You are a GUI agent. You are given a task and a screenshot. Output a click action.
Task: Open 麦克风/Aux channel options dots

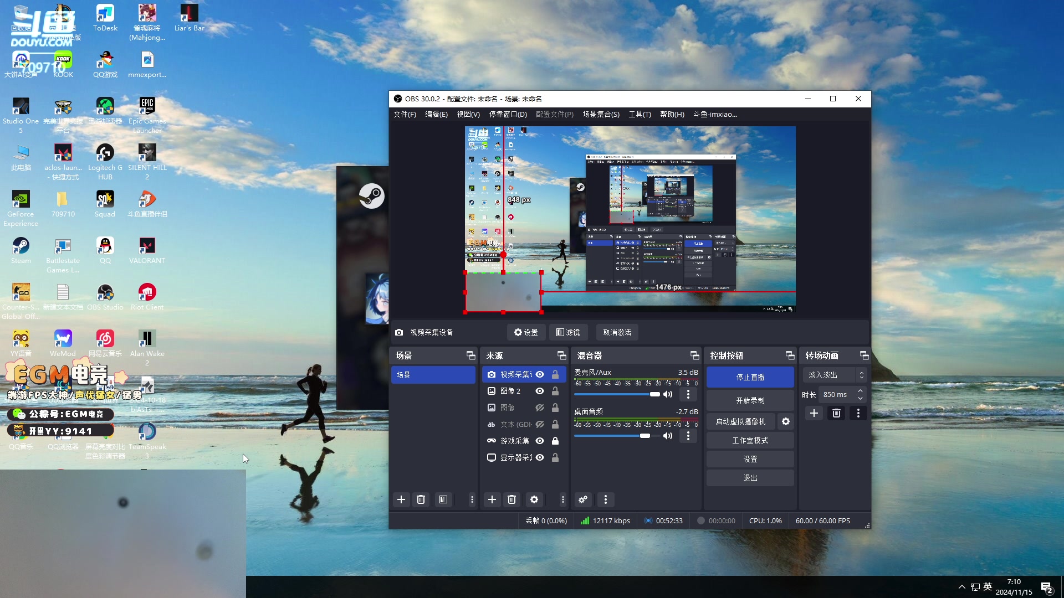(688, 394)
